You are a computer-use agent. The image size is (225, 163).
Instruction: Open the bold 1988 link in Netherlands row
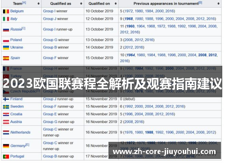149,132
